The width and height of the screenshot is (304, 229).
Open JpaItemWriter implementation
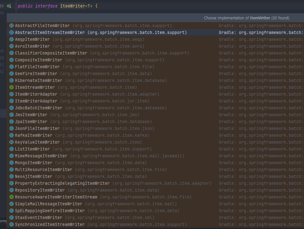tap(155, 122)
